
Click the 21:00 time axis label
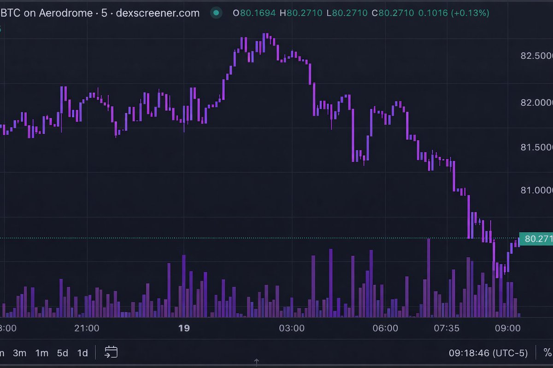pyautogui.click(x=87, y=328)
